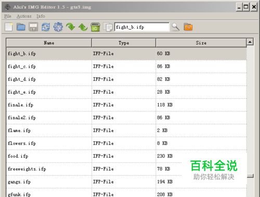The image size is (260, 197).
Task: Open the File menu
Action: (x=8, y=16)
